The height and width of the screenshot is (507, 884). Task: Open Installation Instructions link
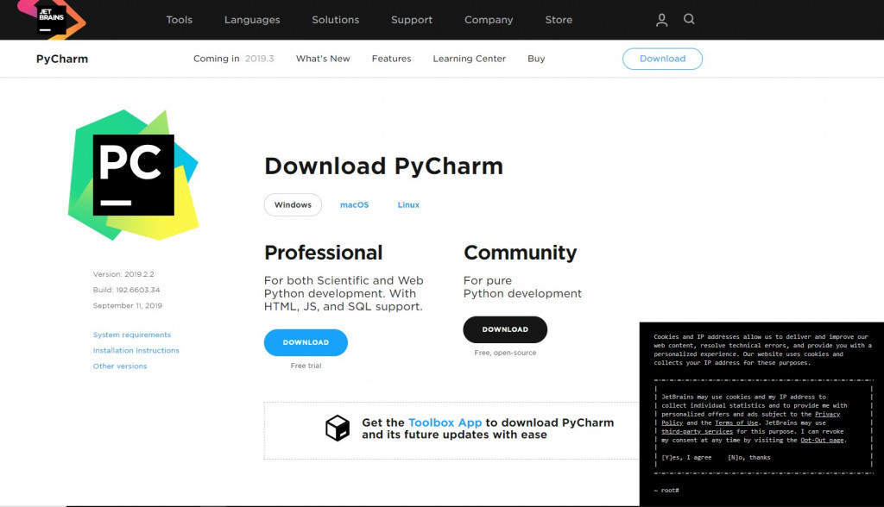click(x=136, y=350)
